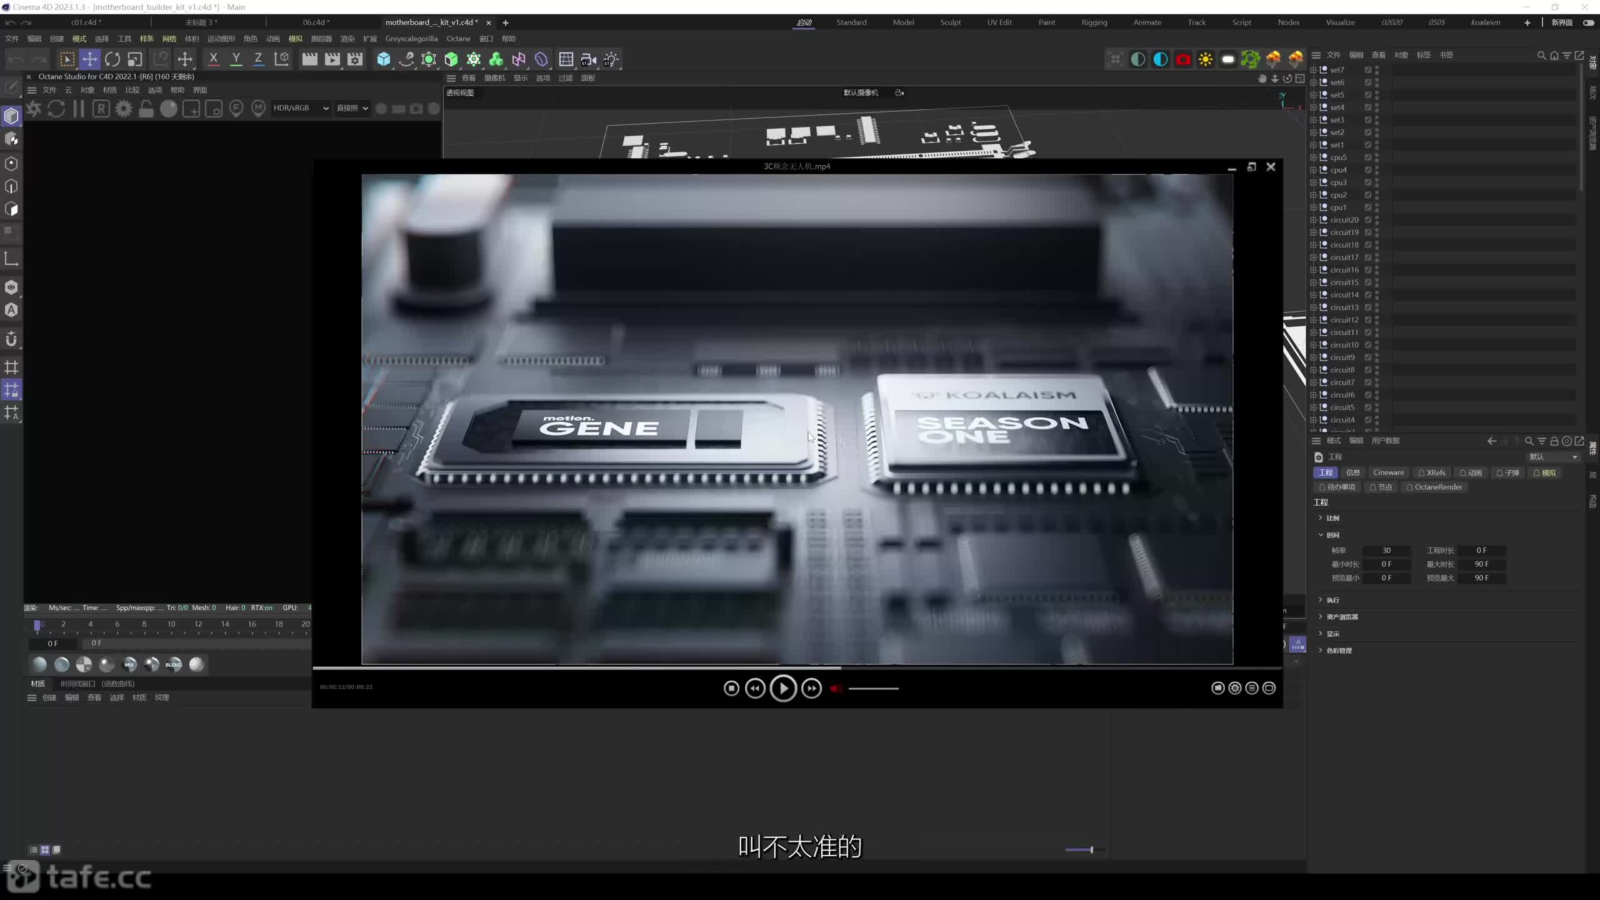Open the video player playlist icon

coord(1252,688)
